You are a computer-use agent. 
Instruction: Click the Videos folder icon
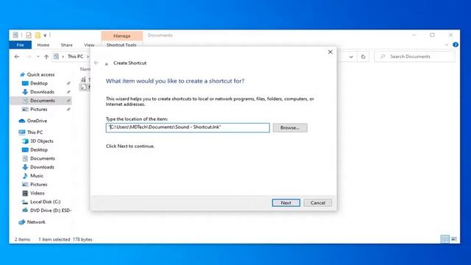coord(25,193)
